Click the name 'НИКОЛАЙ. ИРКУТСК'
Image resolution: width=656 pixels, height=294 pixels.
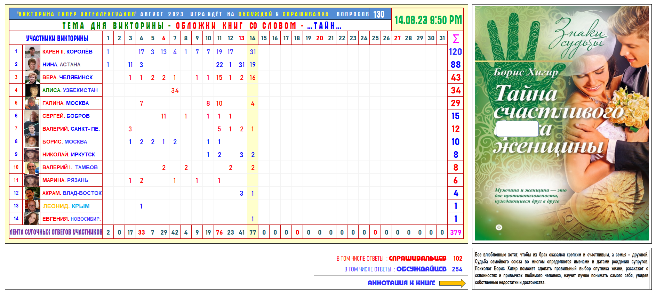pyautogui.click(x=69, y=155)
